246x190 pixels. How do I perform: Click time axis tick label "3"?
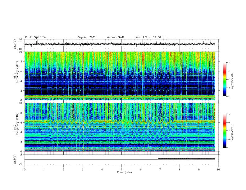click(83, 170)
